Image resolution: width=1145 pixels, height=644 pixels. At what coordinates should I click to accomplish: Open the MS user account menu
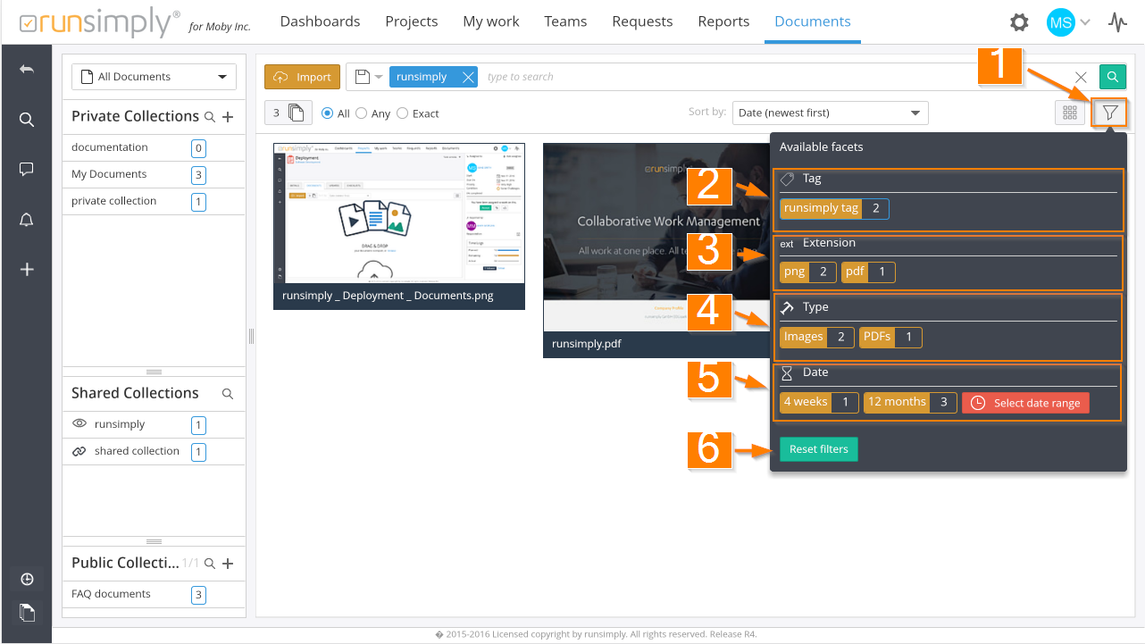pyautogui.click(x=1068, y=22)
